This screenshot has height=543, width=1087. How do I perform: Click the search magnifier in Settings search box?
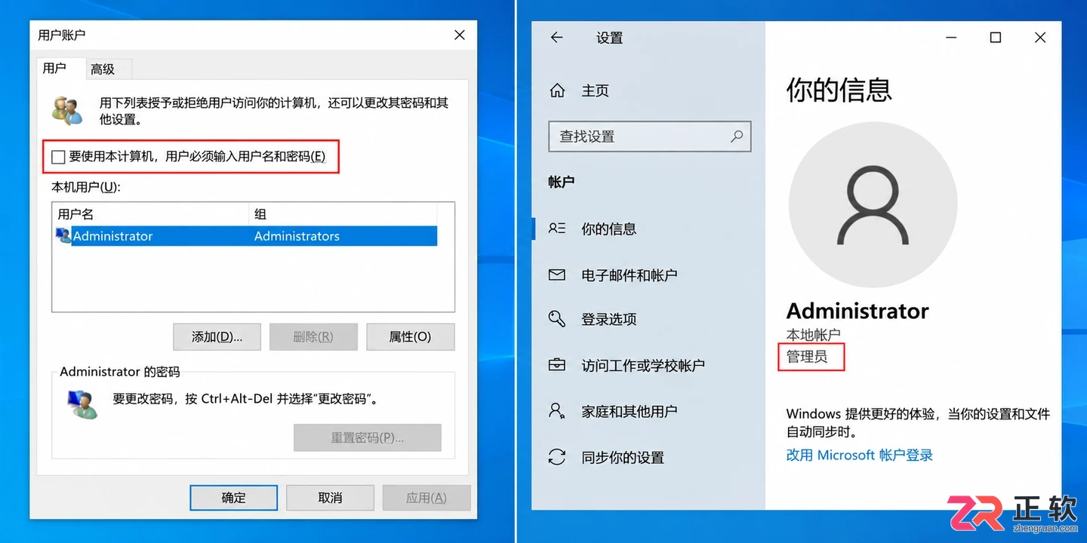pyautogui.click(x=737, y=137)
